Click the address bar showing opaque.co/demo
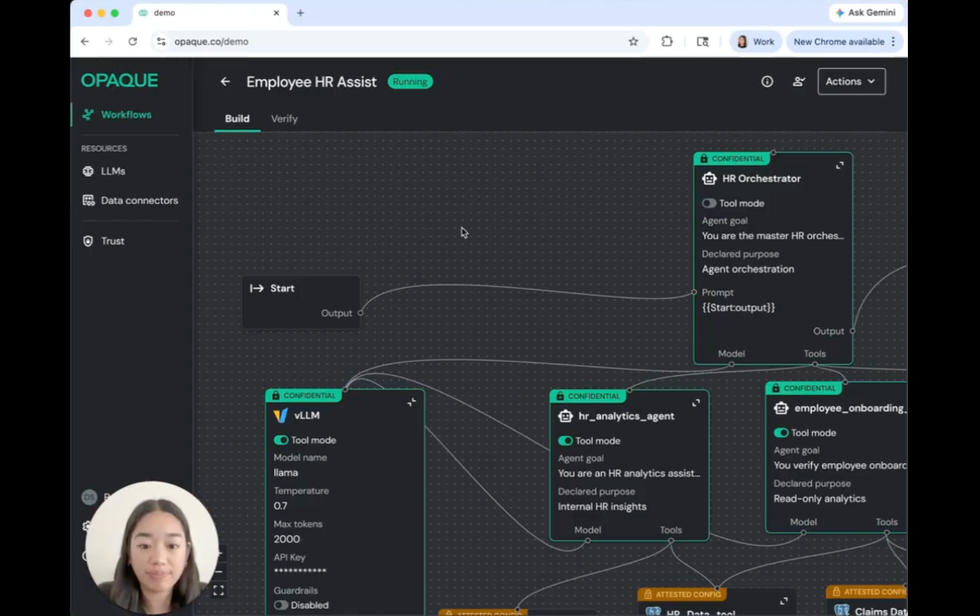Viewport: 980px width, 616px height. (x=400, y=42)
